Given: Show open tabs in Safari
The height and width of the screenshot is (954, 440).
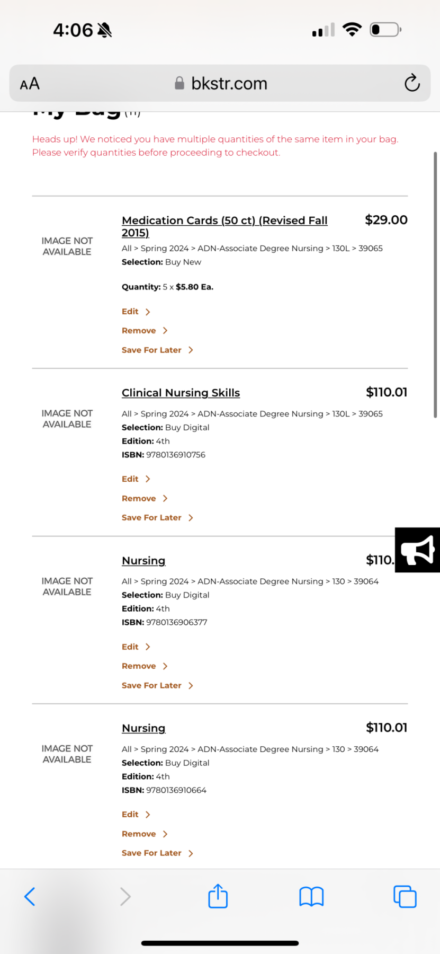Looking at the screenshot, I should [x=405, y=897].
